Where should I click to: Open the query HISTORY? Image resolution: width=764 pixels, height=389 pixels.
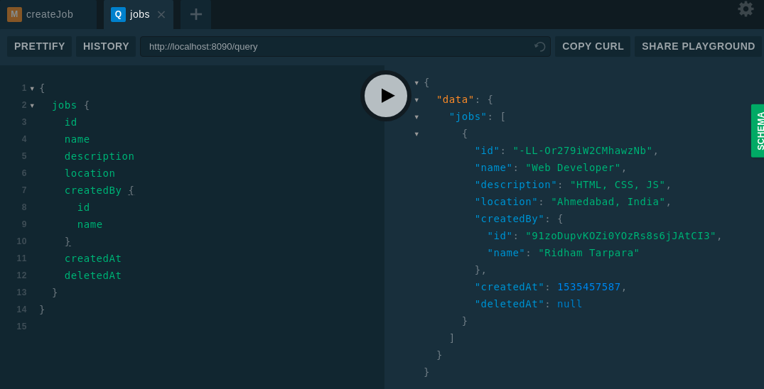[x=106, y=46]
